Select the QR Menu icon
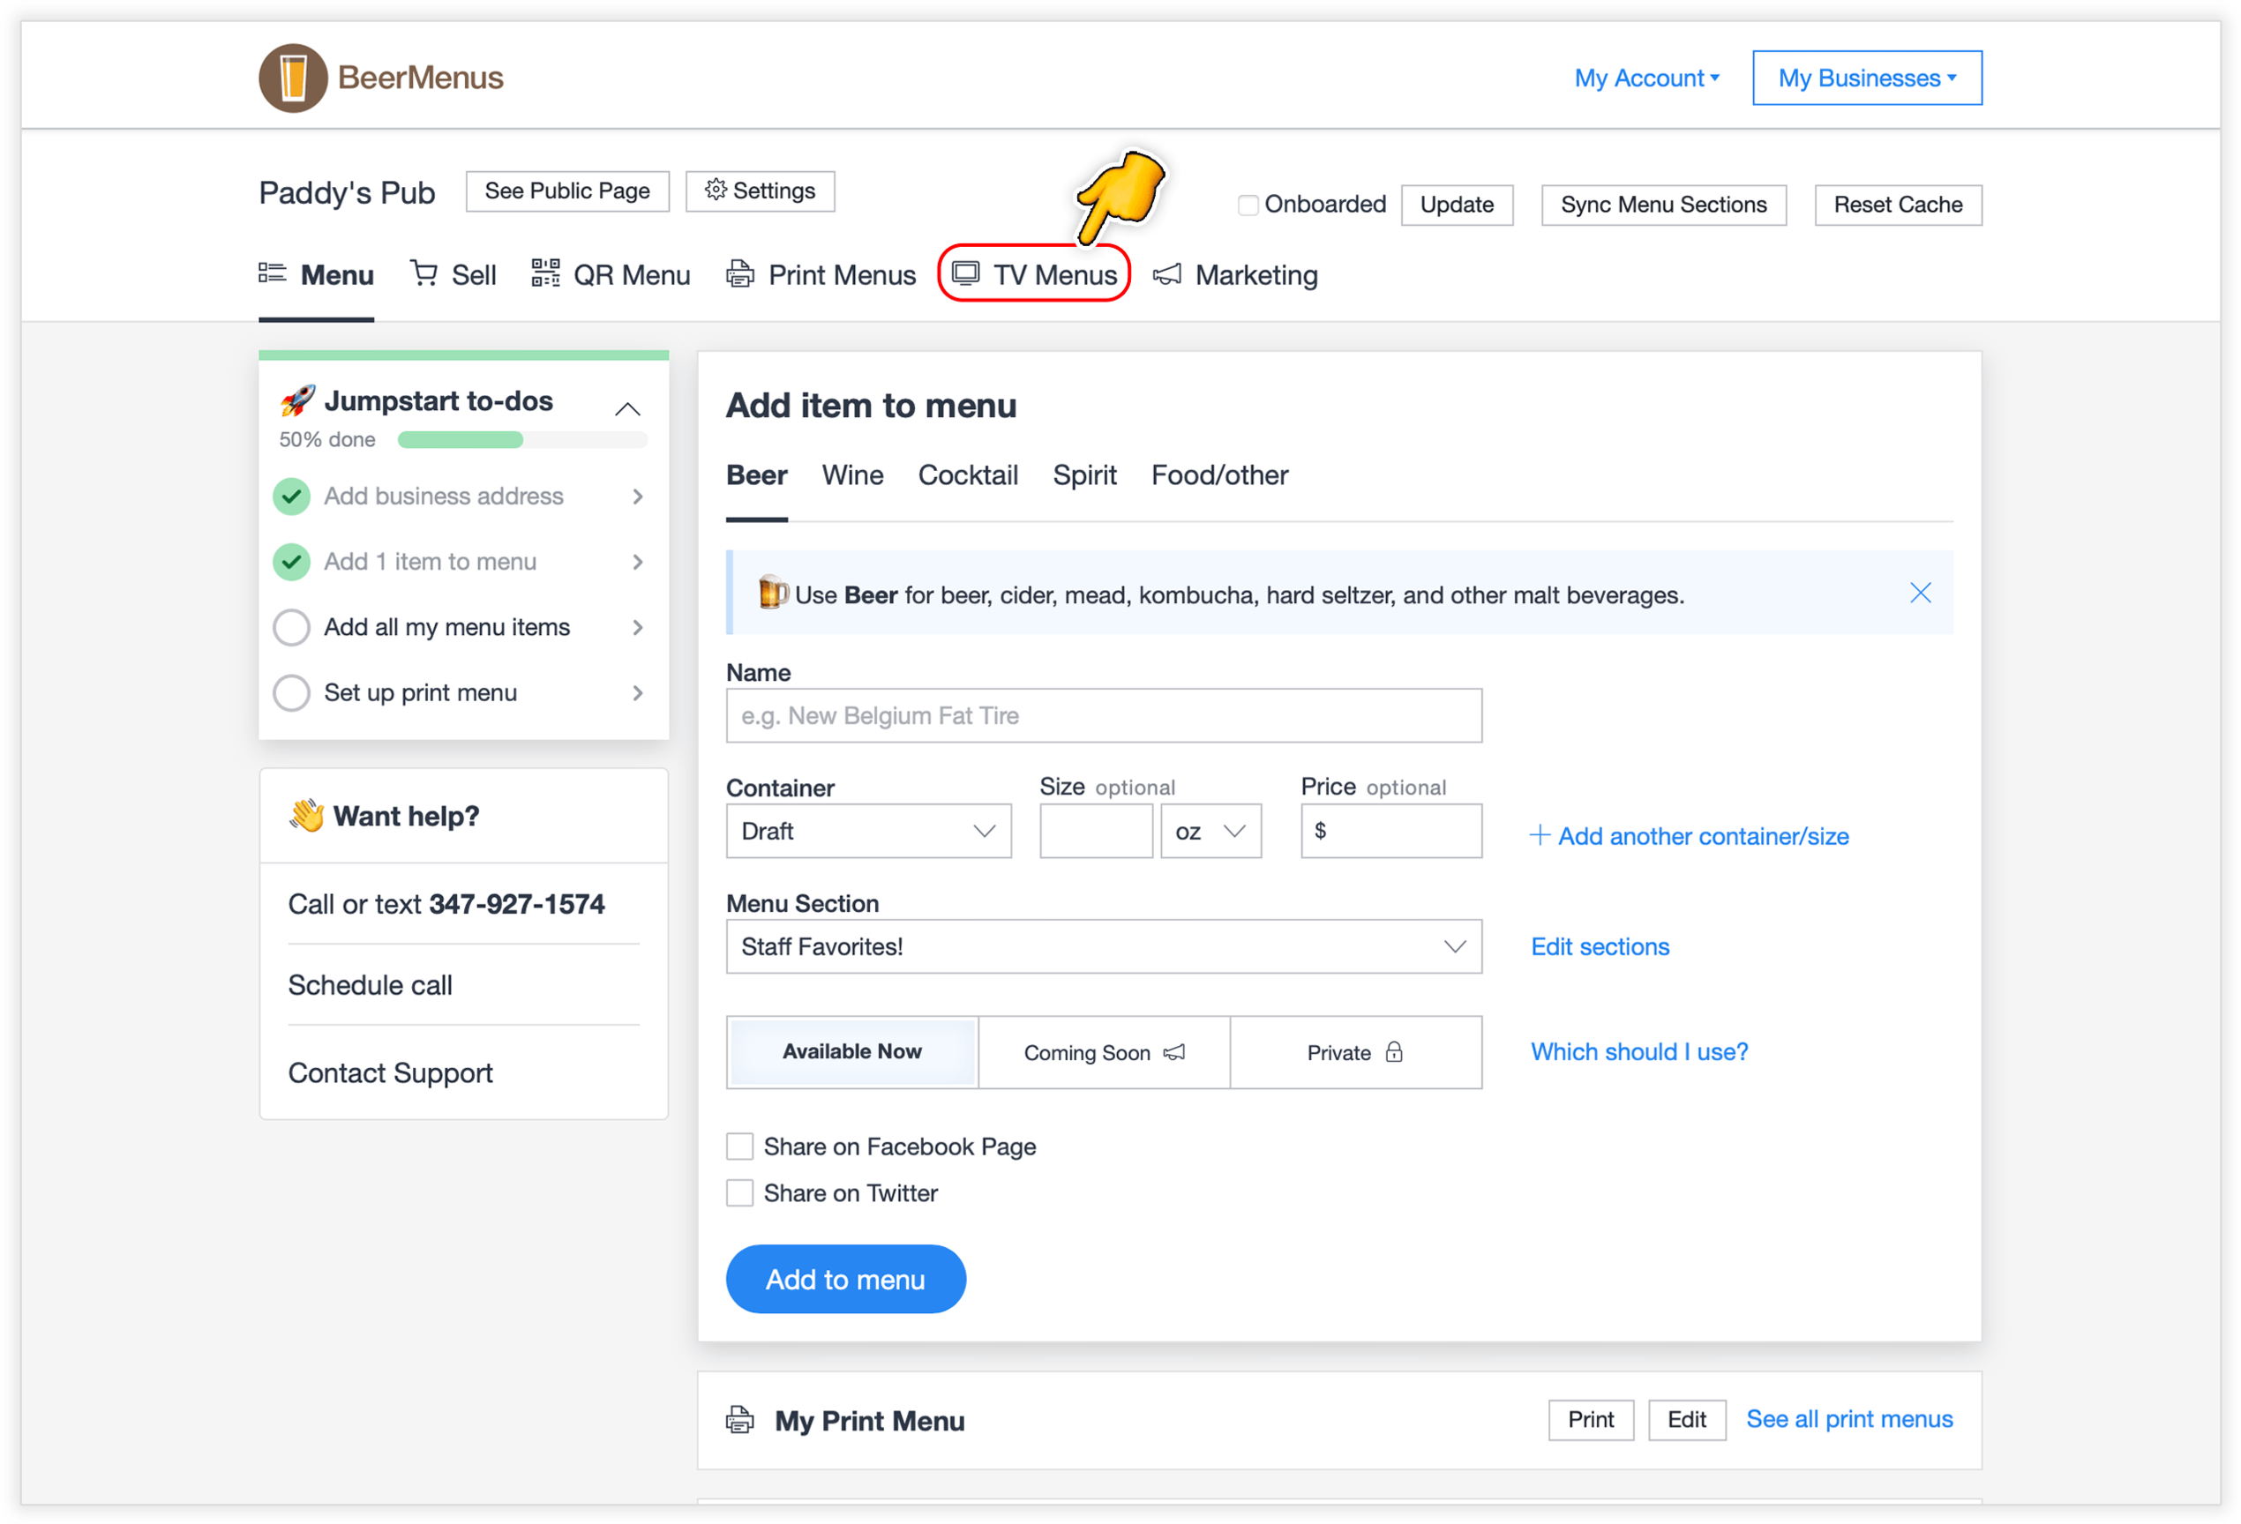 coord(545,273)
